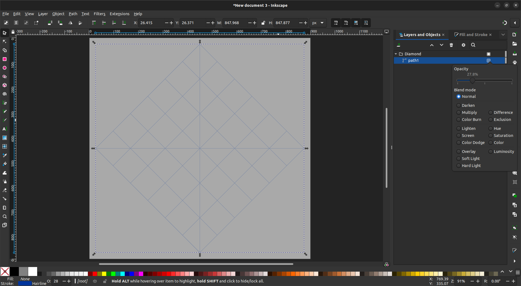The image size is (521, 286).
Task: Add a new layer with plus button
Action: tap(398, 45)
